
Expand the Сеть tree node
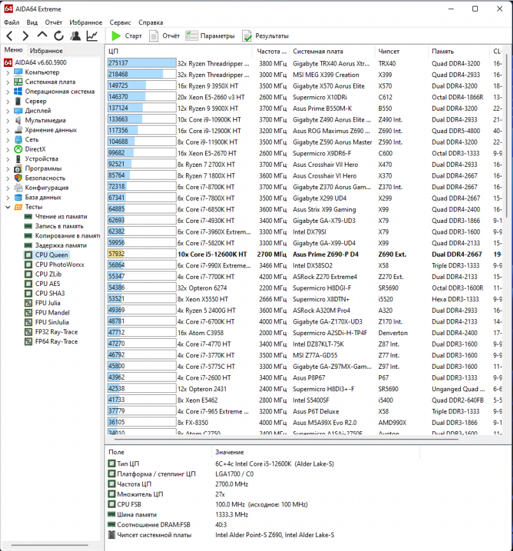(8, 140)
